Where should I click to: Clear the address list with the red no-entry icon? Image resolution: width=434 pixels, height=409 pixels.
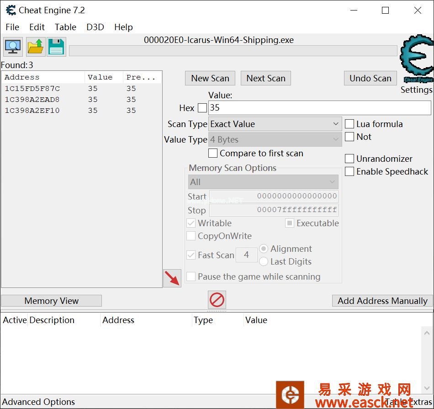click(x=217, y=300)
